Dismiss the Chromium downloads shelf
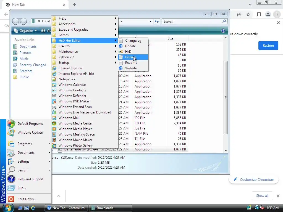The height and width of the screenshot is (212, 283). [278, 196]
